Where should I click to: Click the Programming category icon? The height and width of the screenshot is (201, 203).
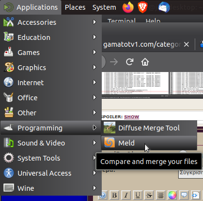[9, 128]
